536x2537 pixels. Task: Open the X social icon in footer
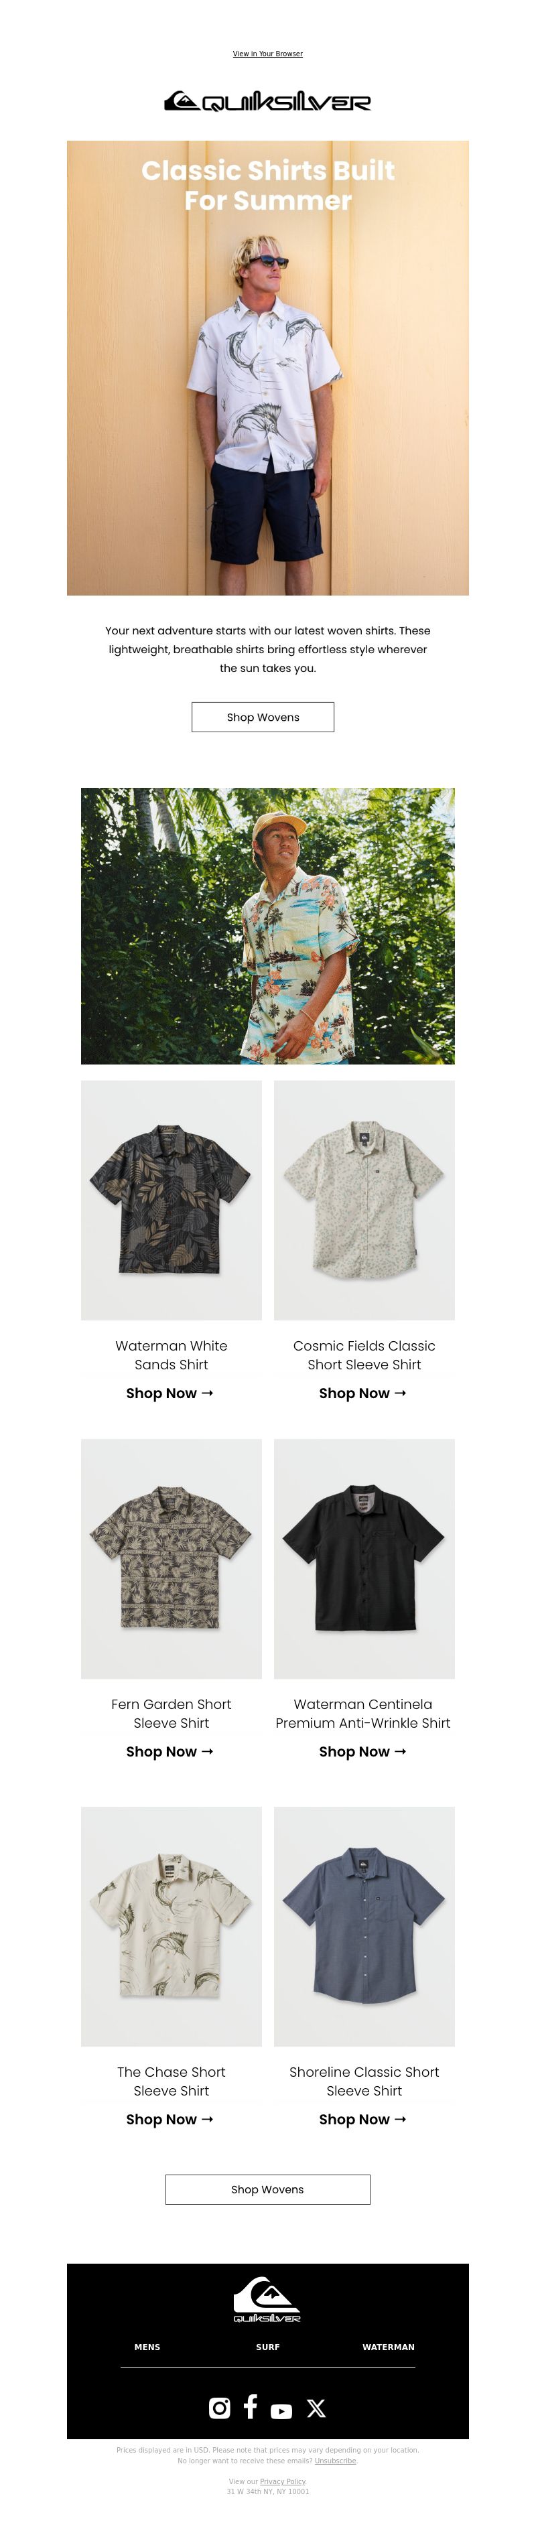click(316, 2408)
